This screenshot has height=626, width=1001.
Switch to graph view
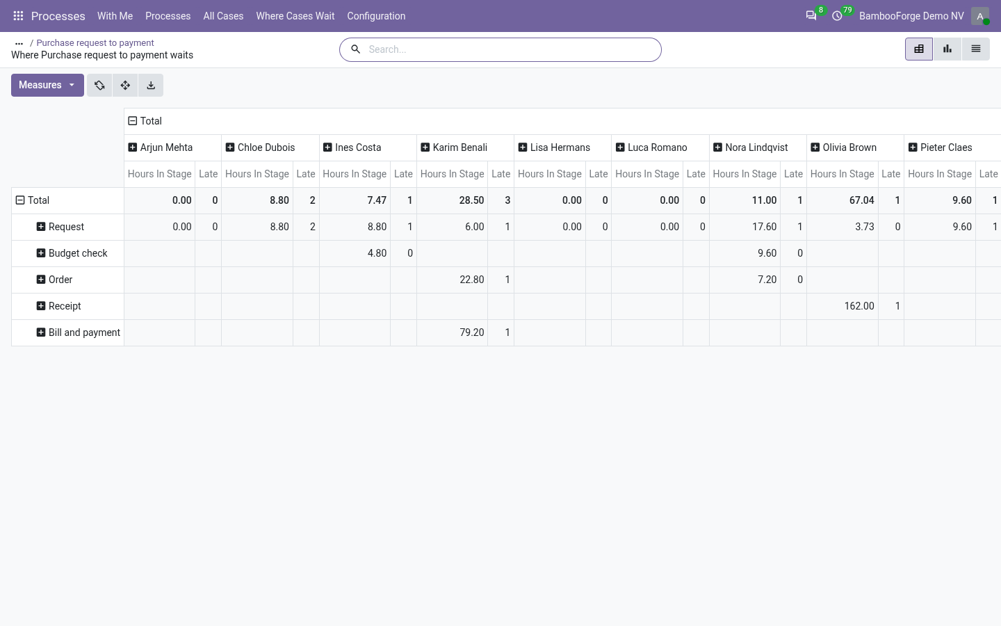click(x=947, y=49)
